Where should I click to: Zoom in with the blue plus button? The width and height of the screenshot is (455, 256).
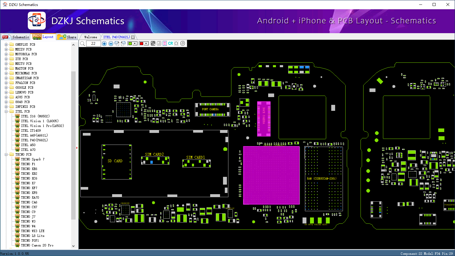104,44
